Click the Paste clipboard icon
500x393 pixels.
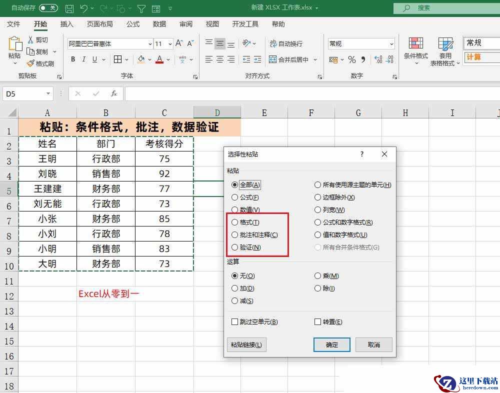(x=14, y=44)
